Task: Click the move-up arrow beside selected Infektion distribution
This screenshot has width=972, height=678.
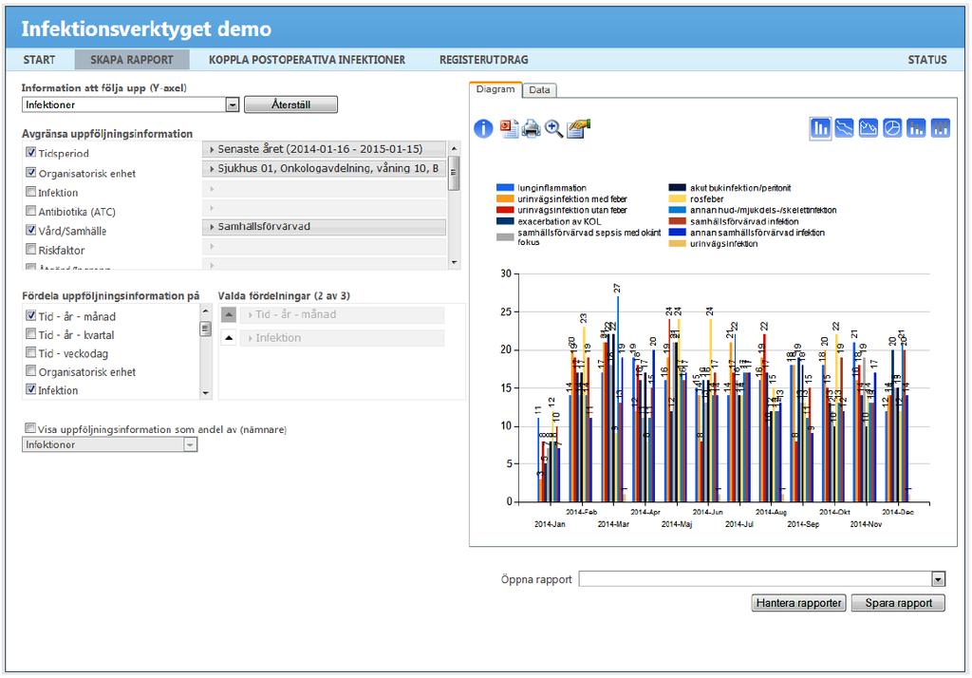Action: [x=229, y=338]
